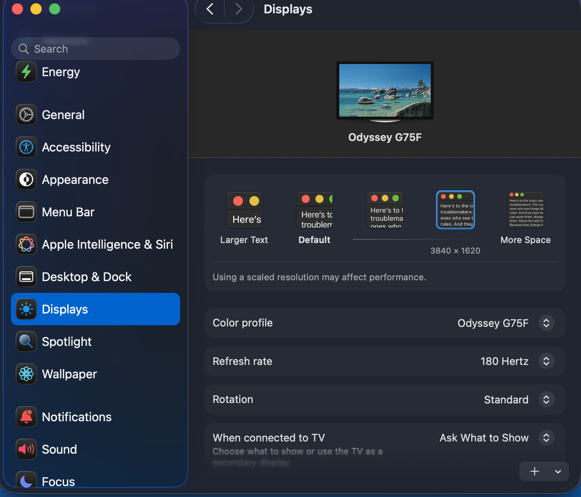581x497 pixels.
Task: Click the magnifier icon in Search field
Action: tap(23, 49)
